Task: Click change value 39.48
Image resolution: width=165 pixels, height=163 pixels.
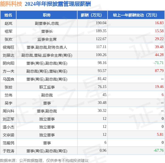Action: click(x=159, y=47)
